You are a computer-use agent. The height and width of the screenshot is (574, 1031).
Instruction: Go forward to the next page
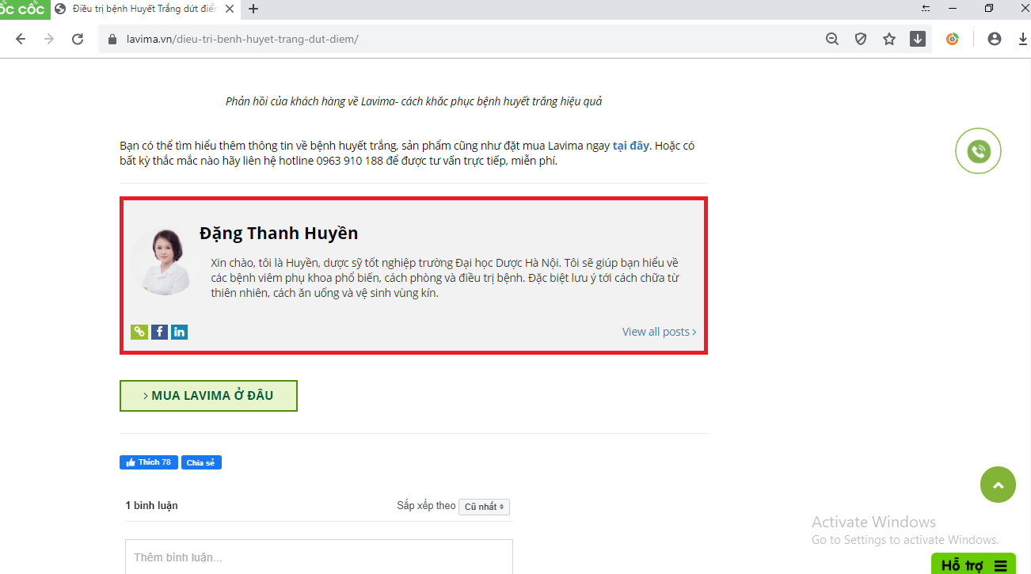(49, 39)
